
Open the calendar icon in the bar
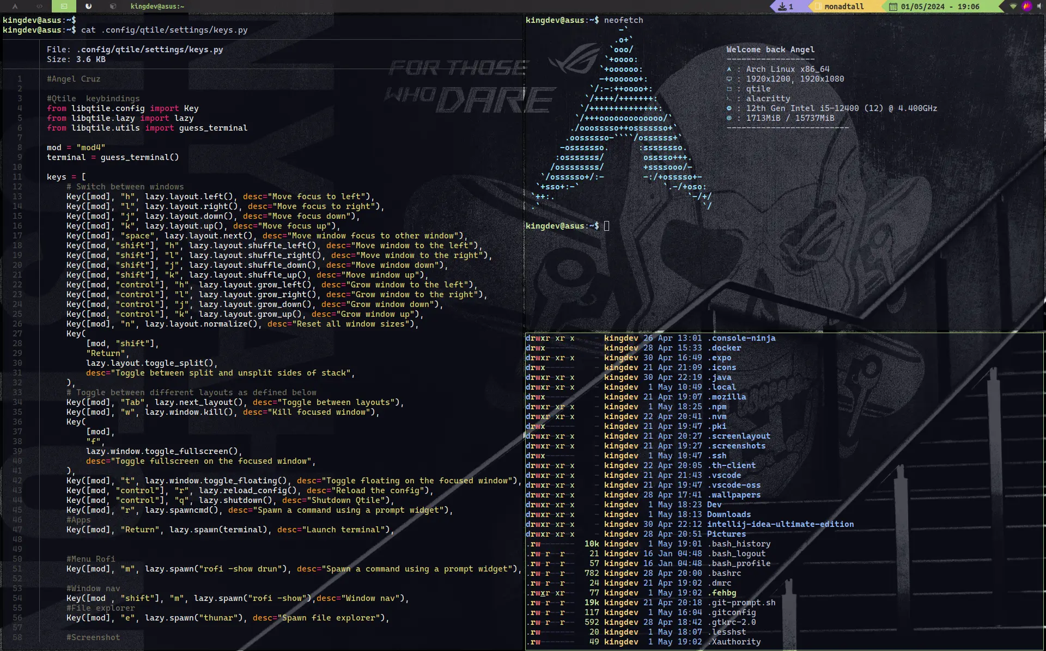point(893,7)
